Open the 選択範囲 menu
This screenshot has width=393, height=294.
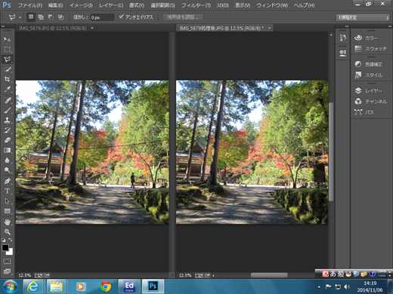tap(162, 5)
